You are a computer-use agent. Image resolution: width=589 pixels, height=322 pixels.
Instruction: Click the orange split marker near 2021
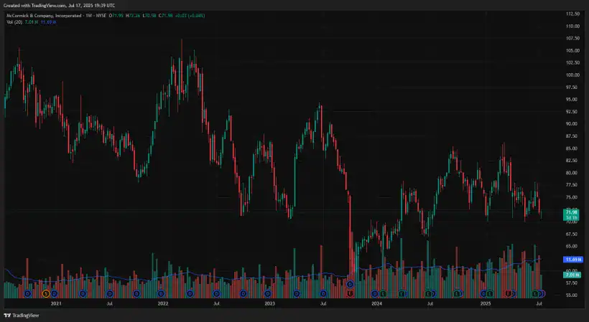coord(46,293)
